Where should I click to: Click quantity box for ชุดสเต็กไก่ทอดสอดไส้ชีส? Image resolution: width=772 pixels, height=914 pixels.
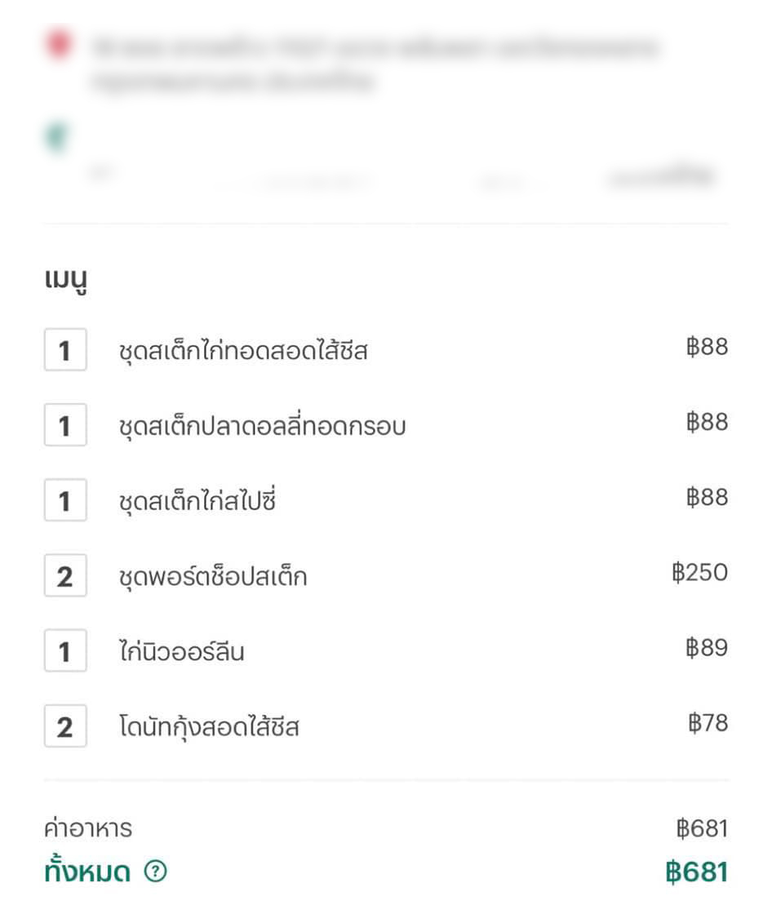click(65, 352)
